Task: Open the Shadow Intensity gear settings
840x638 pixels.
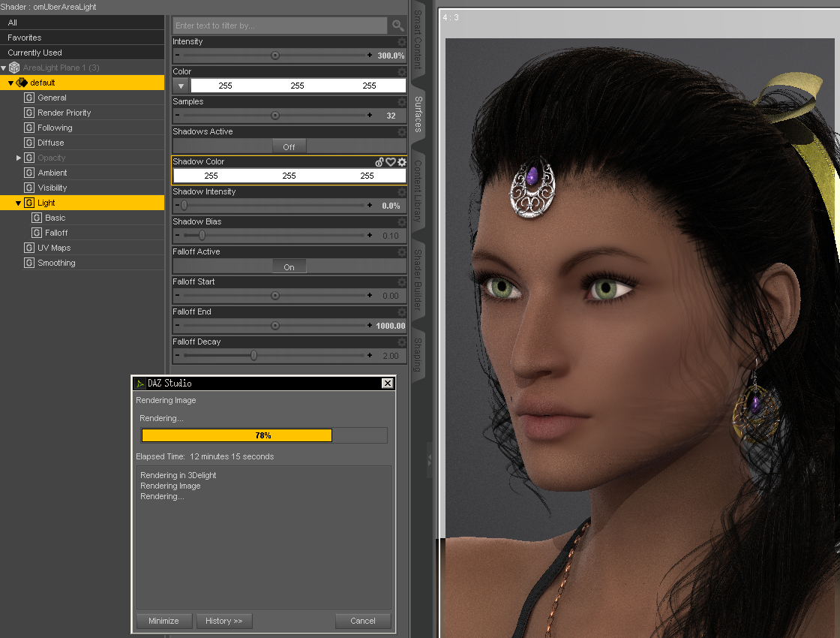Action: click(402, 191)
